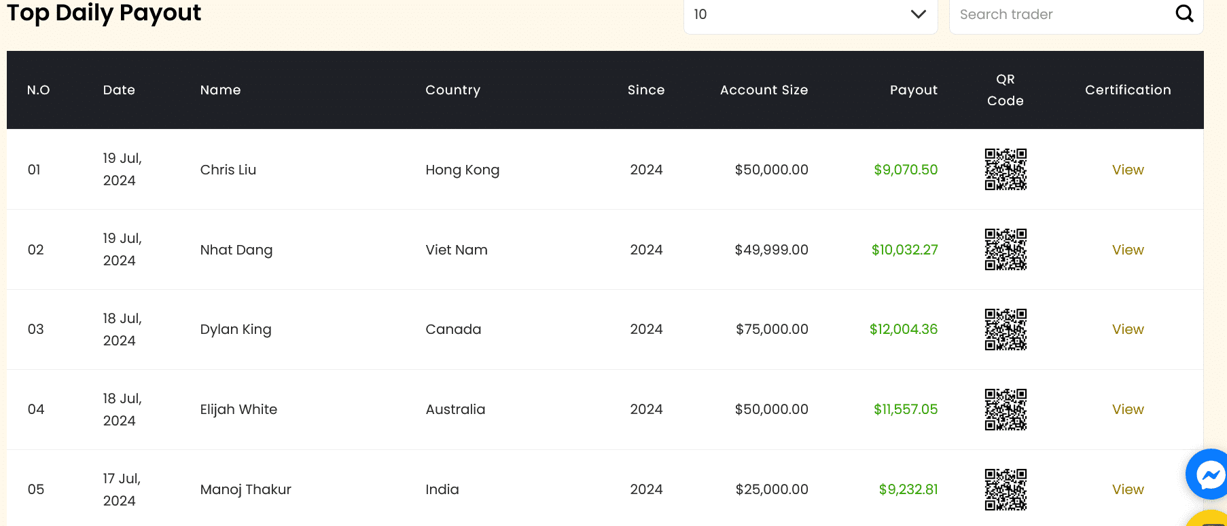Click the Hong Kong country cell
Image resolution: width=1227 pixels, height=526 pixels.
pyautogui.click(x=463, y=170)
